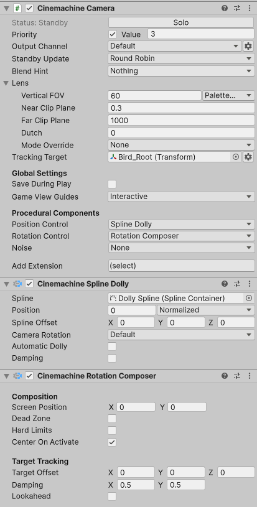This screenshot has width=257, height=507.
Task: Open three-dot menu of Cinemachine Camera component
Action: point(250,9)
